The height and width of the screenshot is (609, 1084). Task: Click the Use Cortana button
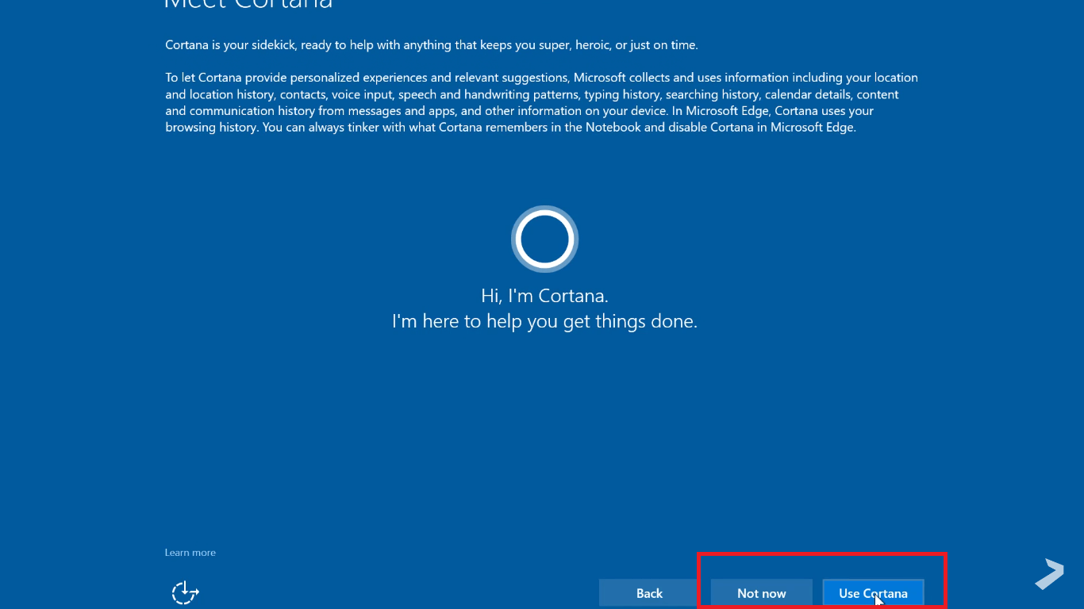click(873, 593)
